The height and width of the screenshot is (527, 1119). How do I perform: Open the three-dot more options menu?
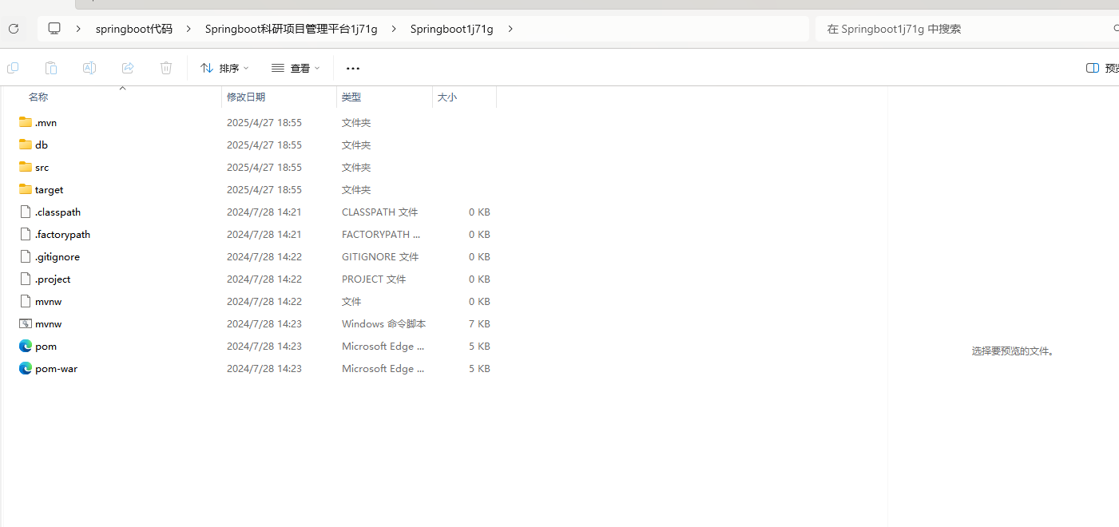pos(353,69)
